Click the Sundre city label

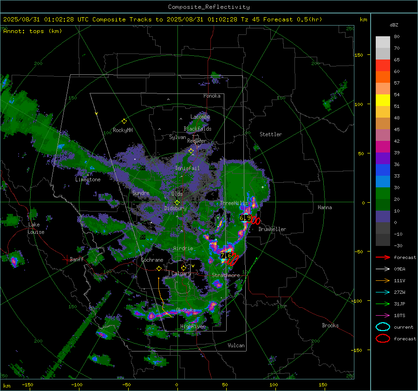point(141,192)
